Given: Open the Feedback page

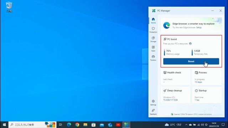Looking at the screenshot, I should [x=153, y=112].
